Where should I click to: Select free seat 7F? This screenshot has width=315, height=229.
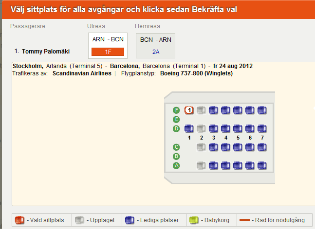(x=262, y=110)
